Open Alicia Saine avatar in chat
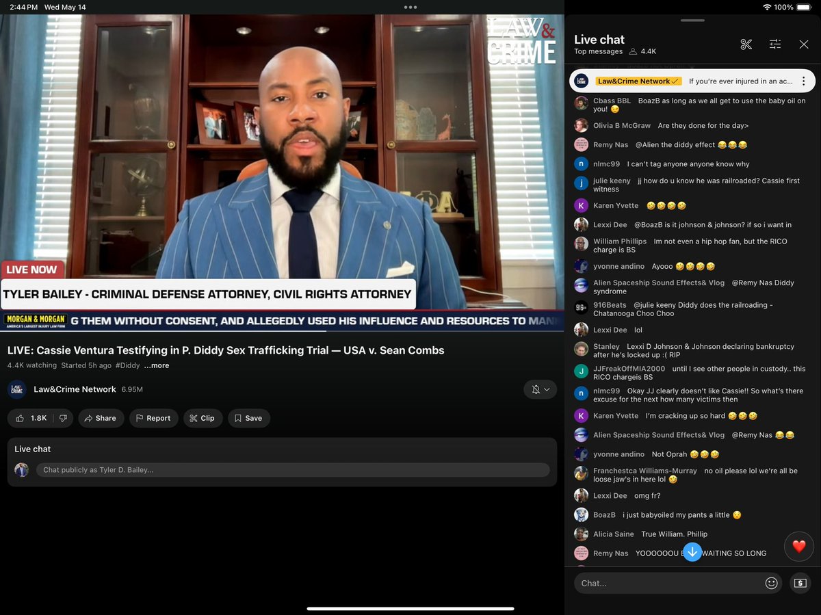Image resolution: width=821 pixels, height=615 pixels. pyautogui.click(x=581, y=534)
